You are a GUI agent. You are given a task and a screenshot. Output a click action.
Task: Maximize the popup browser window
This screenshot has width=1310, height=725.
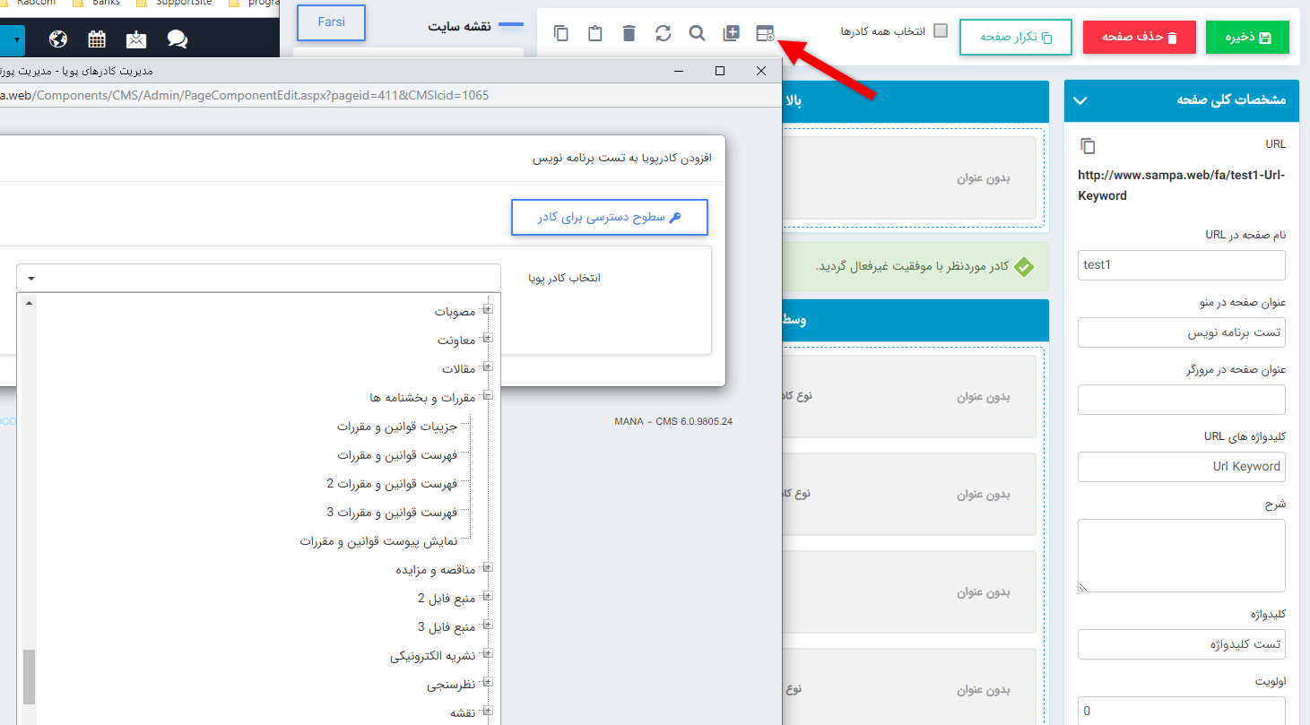pyautogui.click(x=720, y=71)
